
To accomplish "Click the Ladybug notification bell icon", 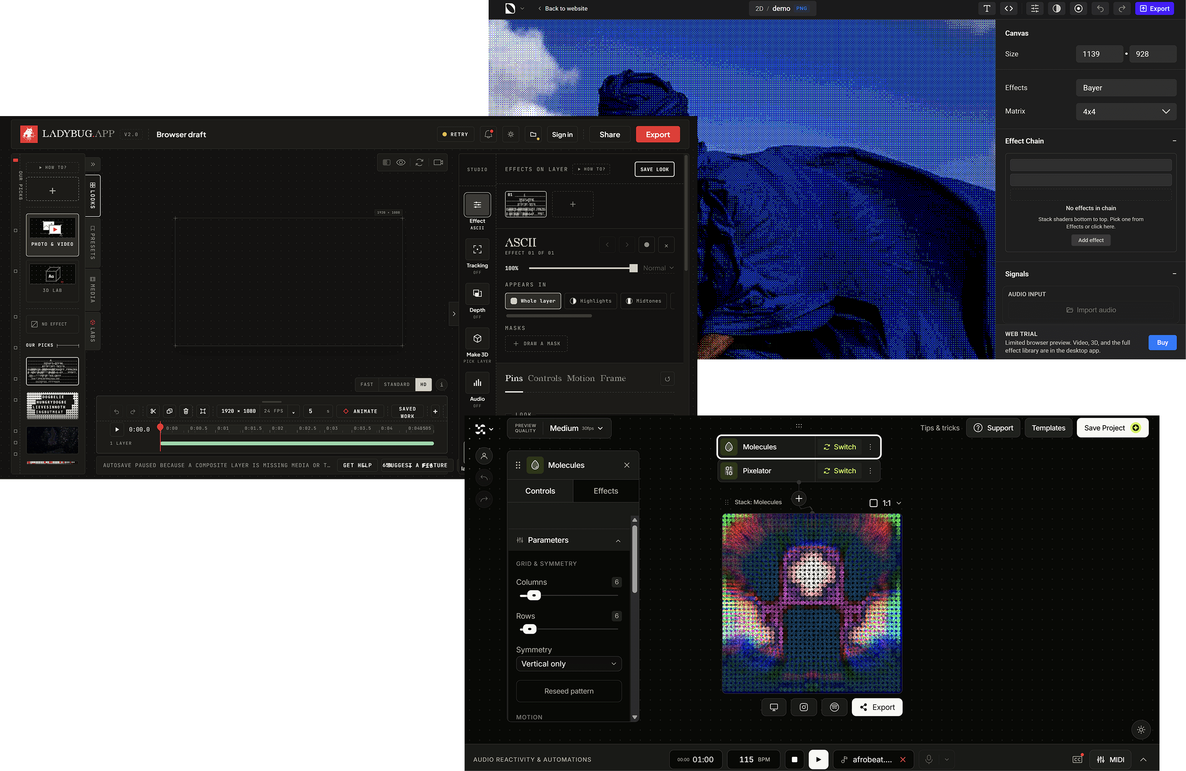I will point(488,135).
